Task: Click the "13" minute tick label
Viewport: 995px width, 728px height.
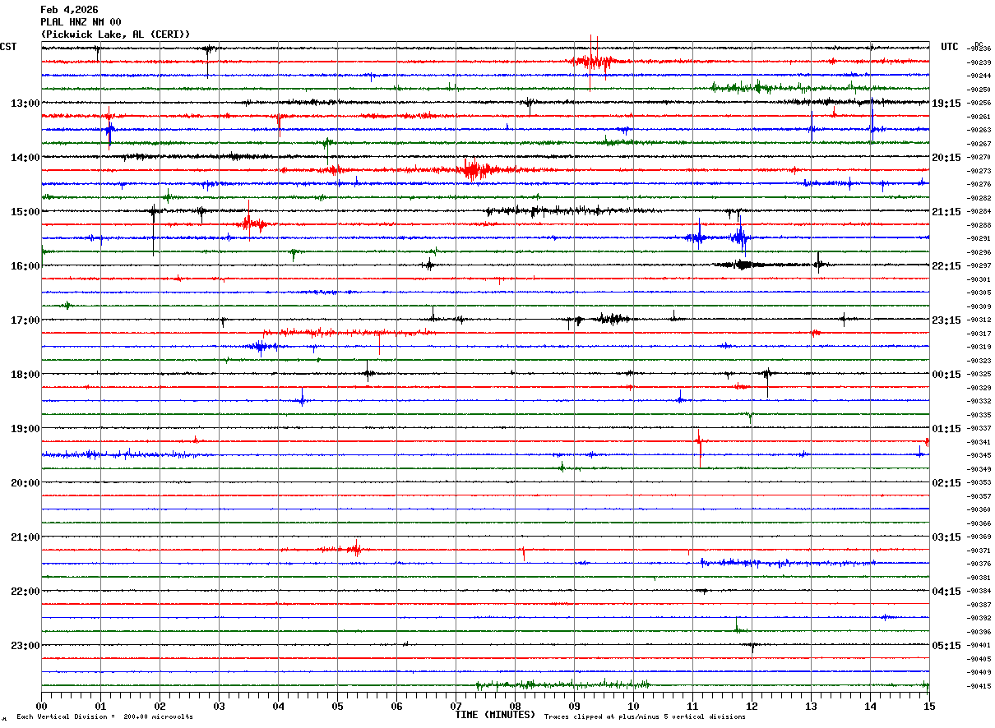Action: tap(811, 706)
